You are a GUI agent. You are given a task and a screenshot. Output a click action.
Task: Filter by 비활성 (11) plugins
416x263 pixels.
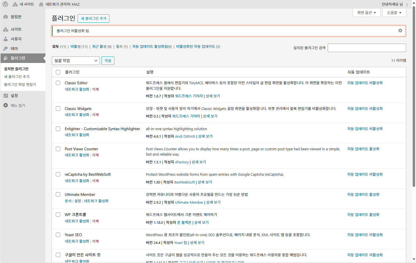[79, 47]
